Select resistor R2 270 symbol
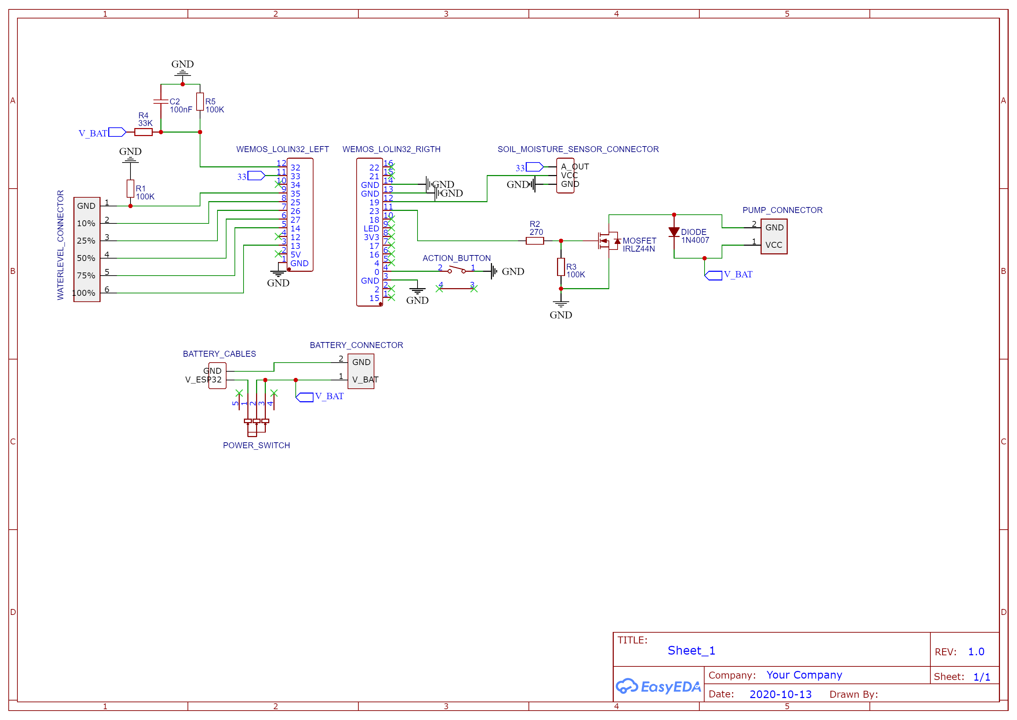The width and height of the screenshot is (1017, 720). click(x=535, y=241)
